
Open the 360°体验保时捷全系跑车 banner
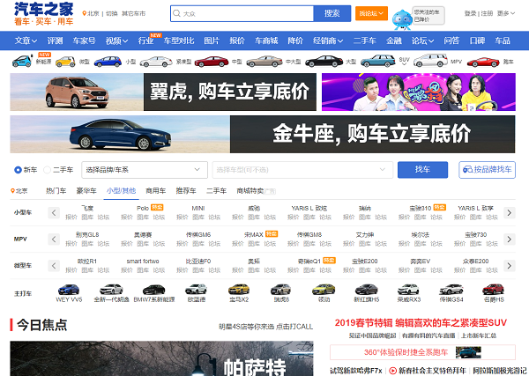click(x=422, y=352)
